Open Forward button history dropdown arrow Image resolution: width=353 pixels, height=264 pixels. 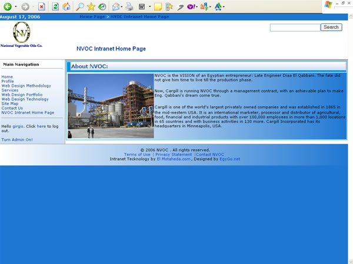point(34,6)
